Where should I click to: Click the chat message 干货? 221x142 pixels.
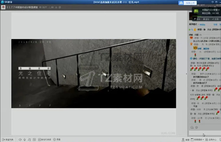[195, 106]
